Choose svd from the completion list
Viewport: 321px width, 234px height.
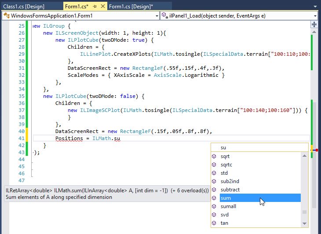[260, 215]
